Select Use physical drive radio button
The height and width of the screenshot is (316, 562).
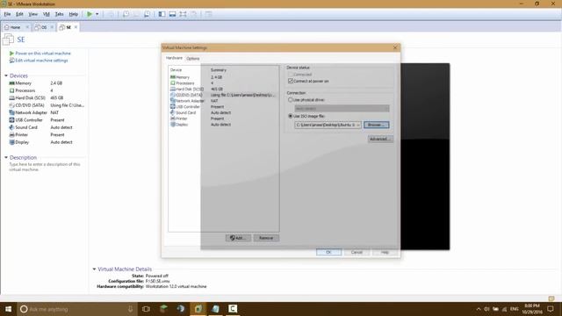291,100
